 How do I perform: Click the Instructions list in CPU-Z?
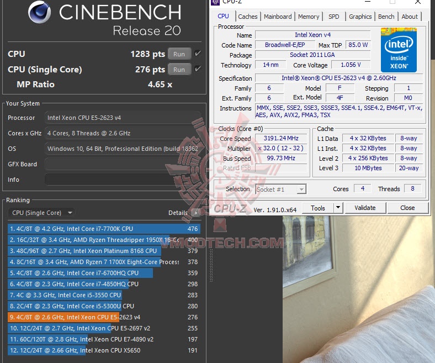pyautogui.click(x=339, y=112)
